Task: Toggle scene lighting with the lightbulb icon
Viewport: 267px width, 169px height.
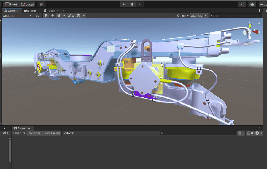Action: coord(46,16)
